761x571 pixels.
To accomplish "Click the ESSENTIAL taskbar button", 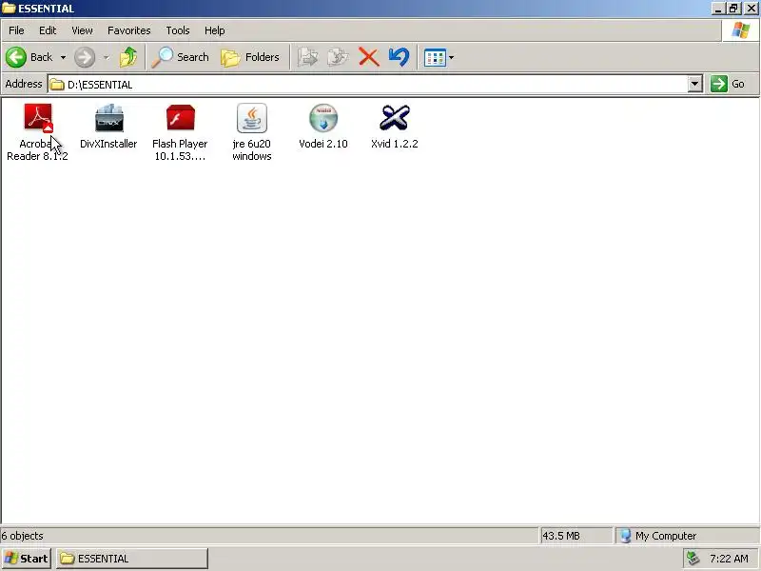I will pos(132,559).
